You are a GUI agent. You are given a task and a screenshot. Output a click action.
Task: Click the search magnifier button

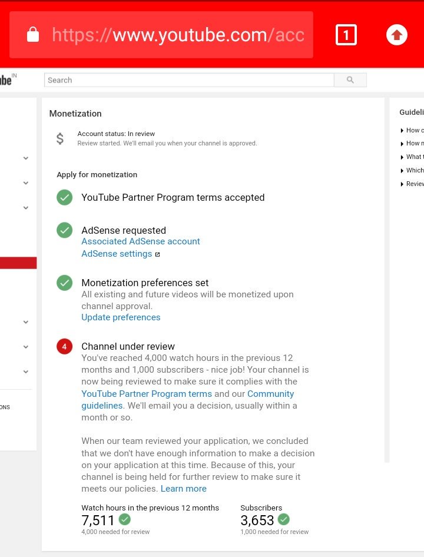pyautogui.click(x=350, y=80)
